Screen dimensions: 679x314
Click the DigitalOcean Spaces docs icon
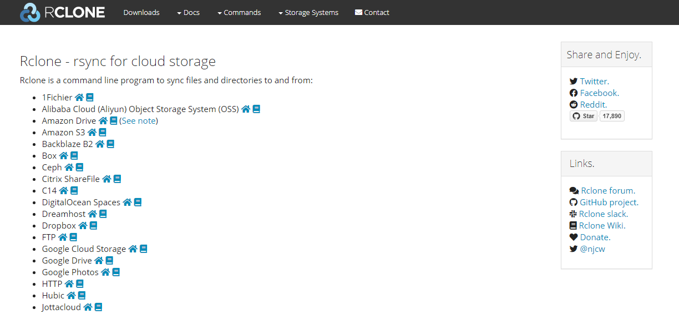click(x=138, y=202)
